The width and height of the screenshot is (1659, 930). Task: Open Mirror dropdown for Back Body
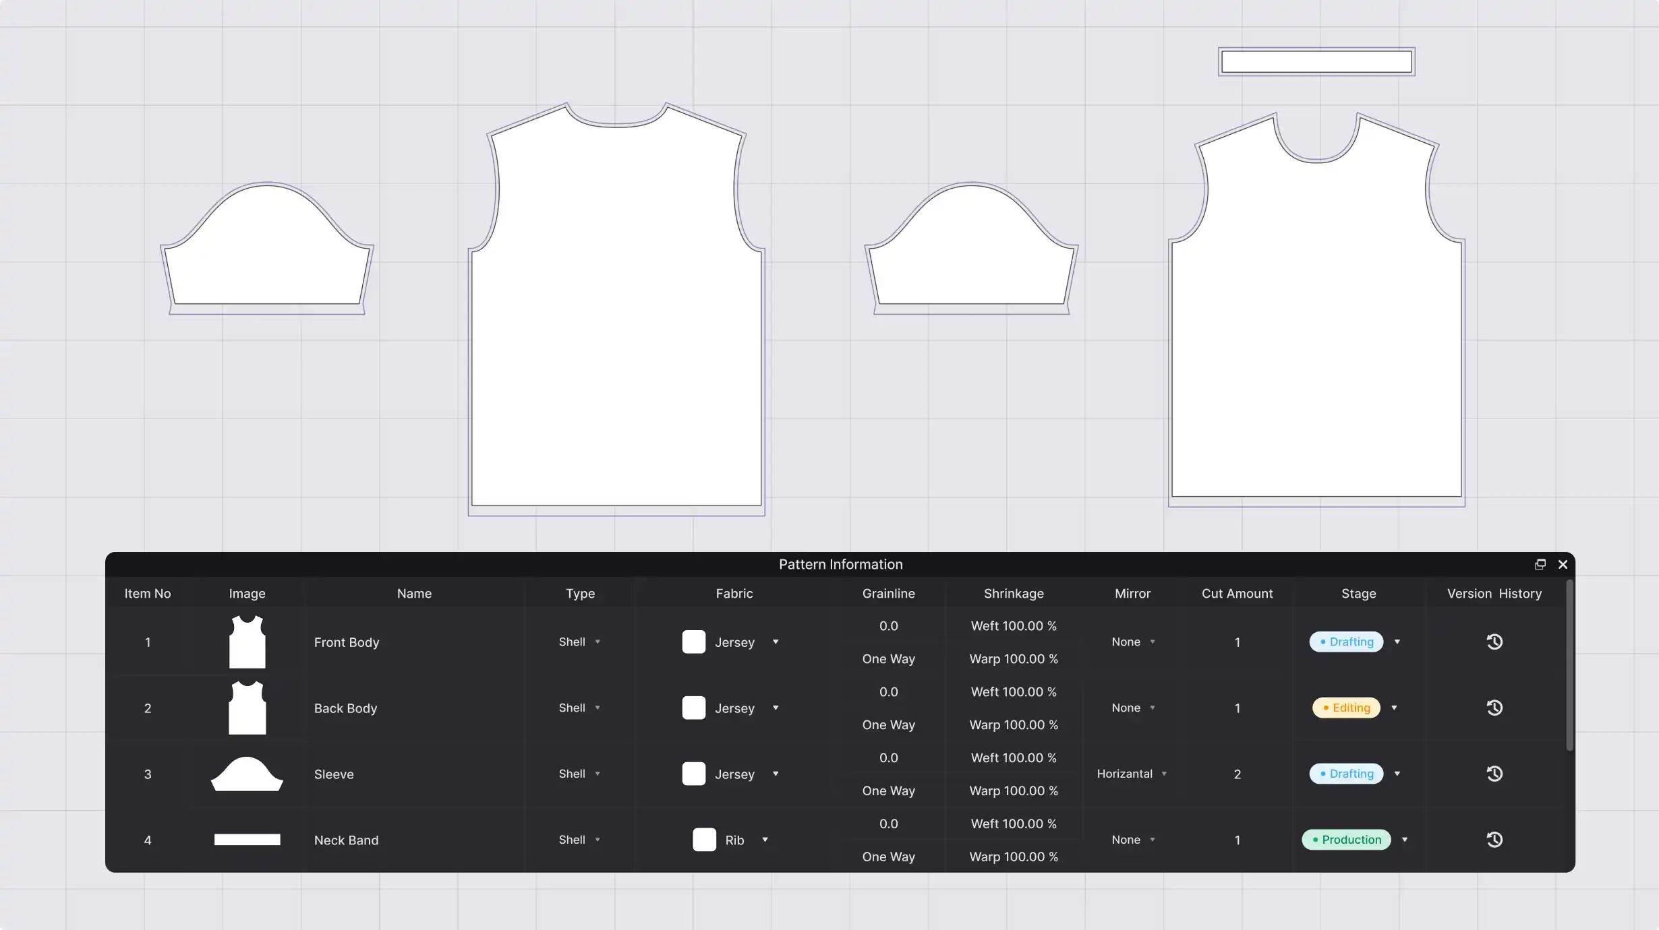click(1133, 708)
